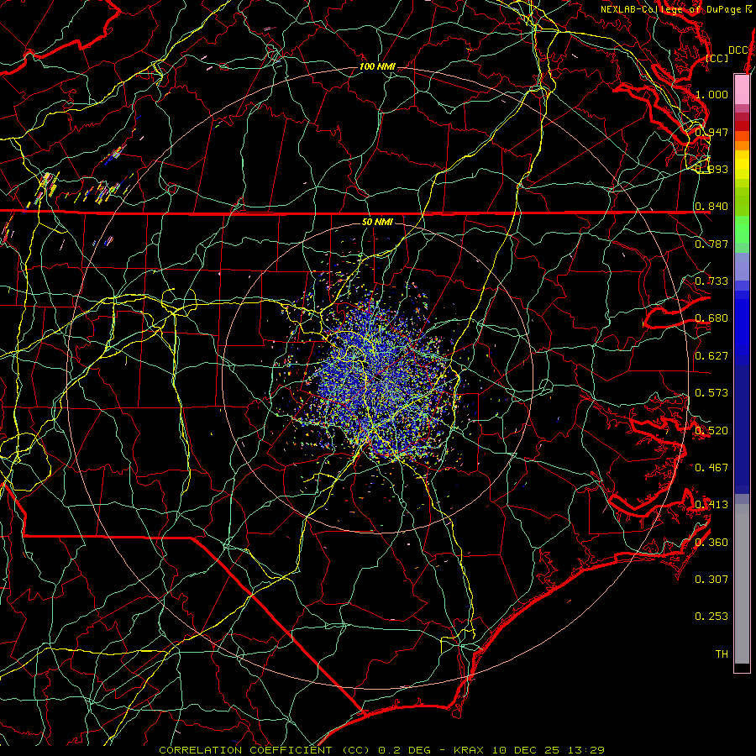Pick the pink segment of the color bar

point(742,89)
